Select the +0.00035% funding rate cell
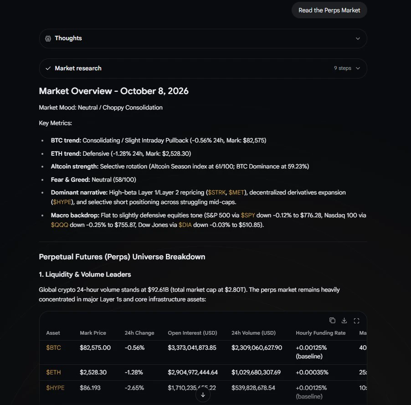This screenshot has height=405, width=411. click(312, 373)
